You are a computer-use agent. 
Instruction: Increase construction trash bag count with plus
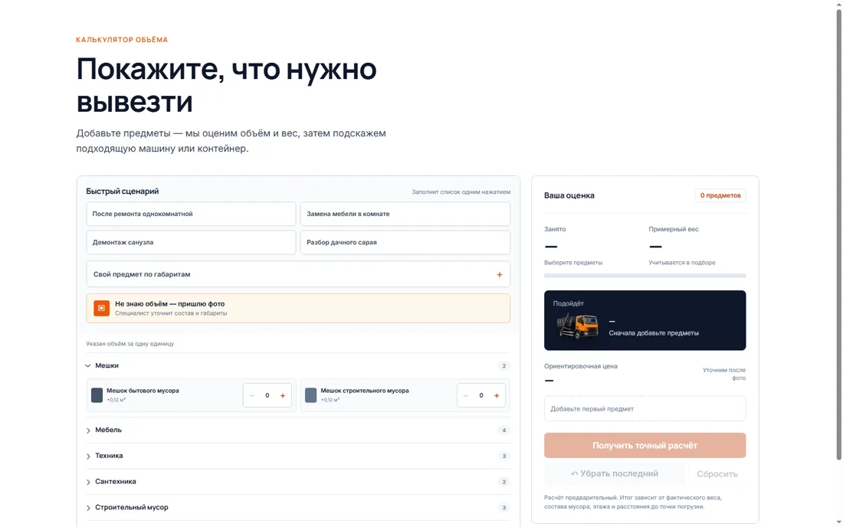pyautogui.click(x=497, y=395)
